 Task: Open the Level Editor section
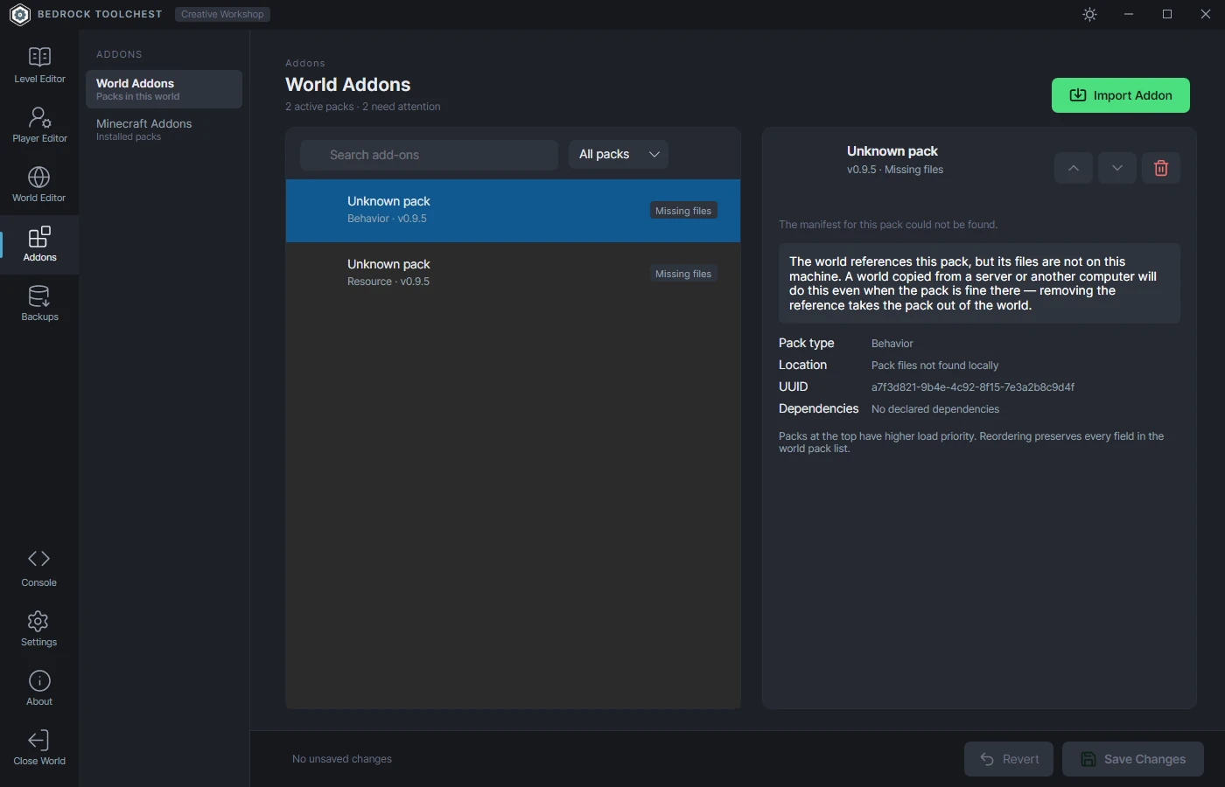(x=39, y=66)
